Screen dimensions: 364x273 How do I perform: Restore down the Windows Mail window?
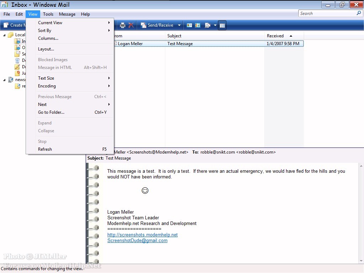(342, 5)
